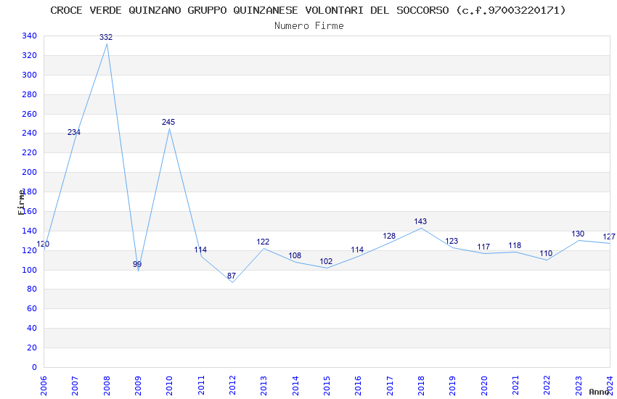Click the 2014 year axis label
The height and width of the screenshot is (399, 617).
295,385
